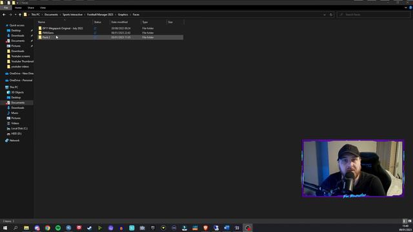Jump to Sports Interactive breadcrumb folder
This screenshot has width=413, height=232.
click(x=72, y=15)
